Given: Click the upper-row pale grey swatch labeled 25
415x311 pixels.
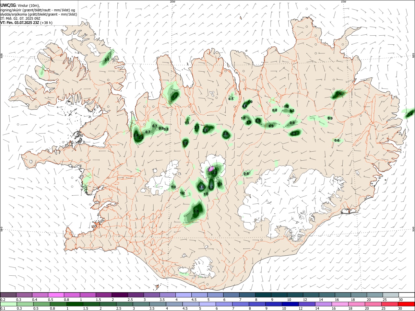Looking at the screenshot, I should [390, 295].
